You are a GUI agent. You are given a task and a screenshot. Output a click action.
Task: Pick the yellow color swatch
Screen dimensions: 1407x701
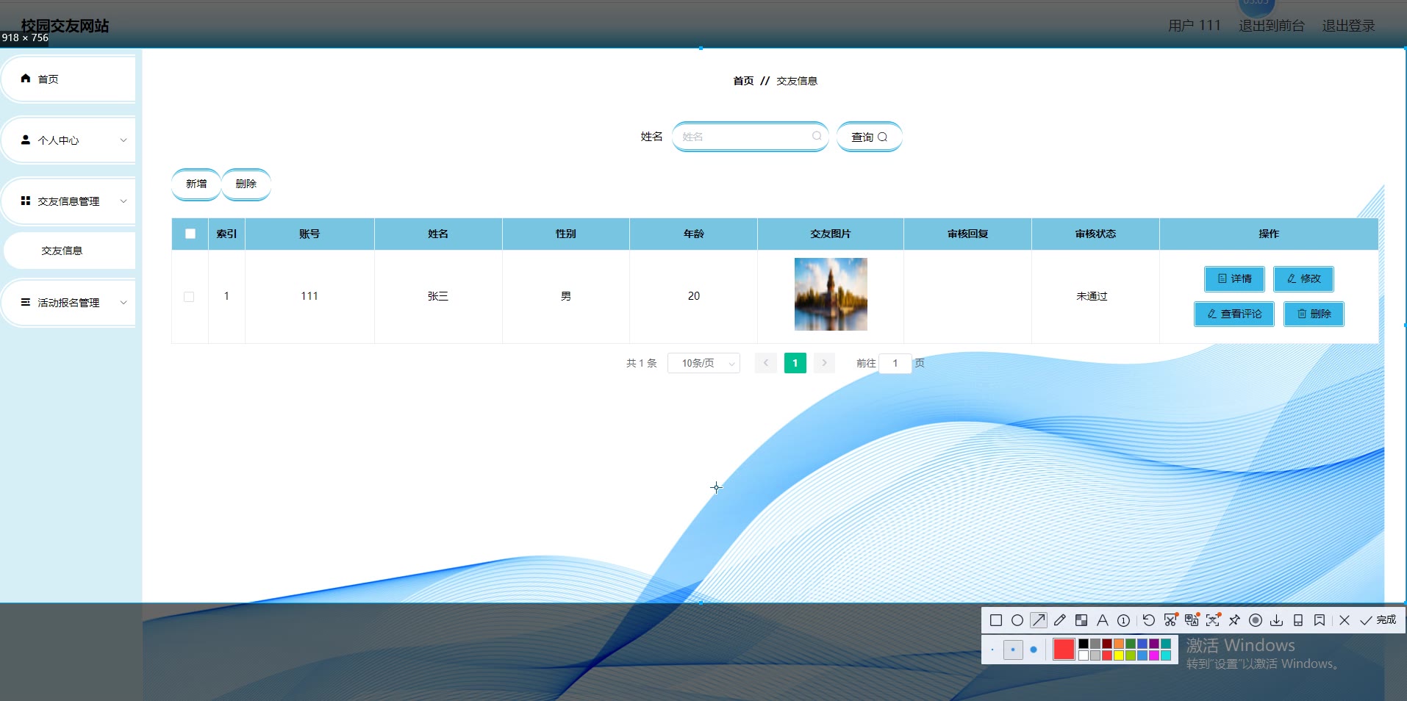click(1119, 655)
